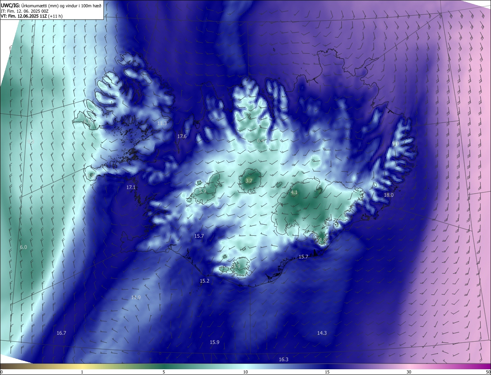This screenshot has height=375, width=491.
Task: Click the colorbar tick label 5
Action: [x=164, y=372]
